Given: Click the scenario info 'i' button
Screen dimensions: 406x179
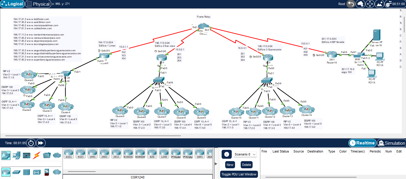Looking at the screenshot, I should coord(227,154).
